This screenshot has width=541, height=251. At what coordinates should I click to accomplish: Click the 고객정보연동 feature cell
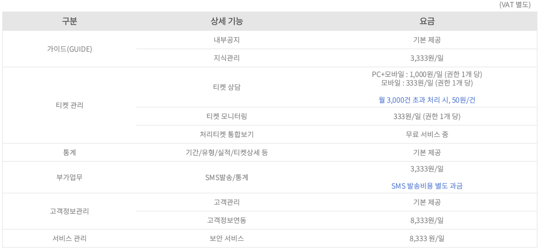point(227,220)
